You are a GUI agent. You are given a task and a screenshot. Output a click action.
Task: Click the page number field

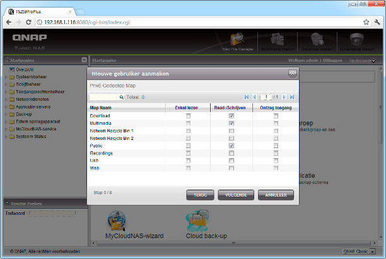266,97
